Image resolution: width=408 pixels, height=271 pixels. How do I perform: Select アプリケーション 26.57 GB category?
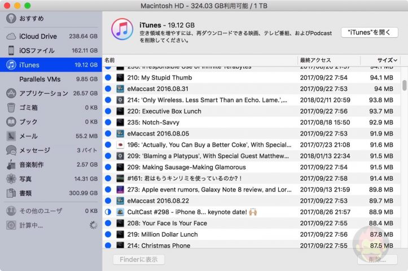(51, 93)
